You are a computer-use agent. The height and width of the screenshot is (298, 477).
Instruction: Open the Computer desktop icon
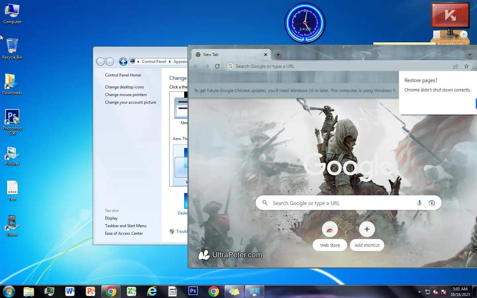pyautogui.click(x=12, y=14)
